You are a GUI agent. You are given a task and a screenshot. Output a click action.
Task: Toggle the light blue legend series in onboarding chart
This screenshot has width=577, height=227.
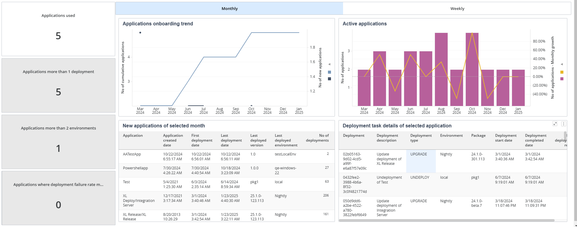pos(329,72)
